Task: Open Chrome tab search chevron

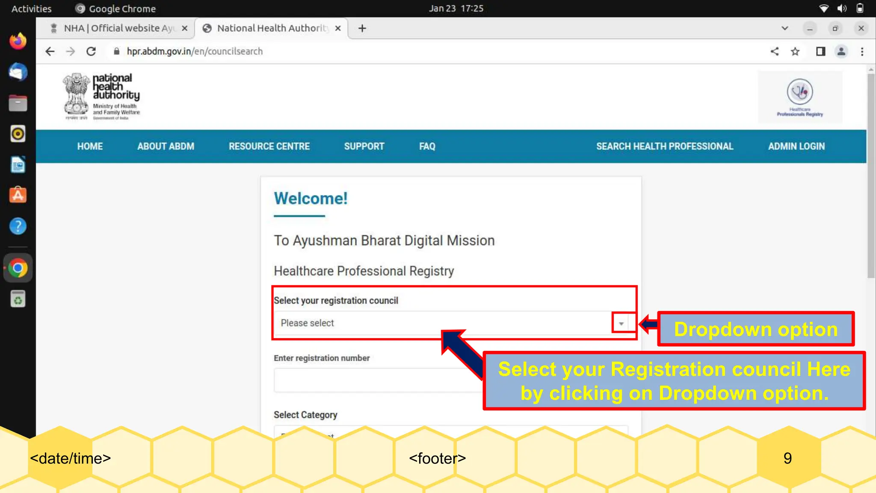Action: 784,28
